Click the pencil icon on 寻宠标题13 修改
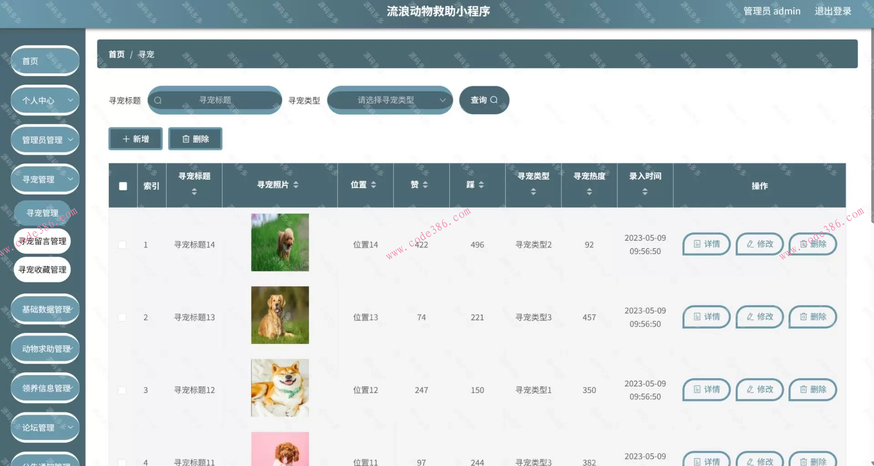The image size is (874, 466). click(749, 317)
